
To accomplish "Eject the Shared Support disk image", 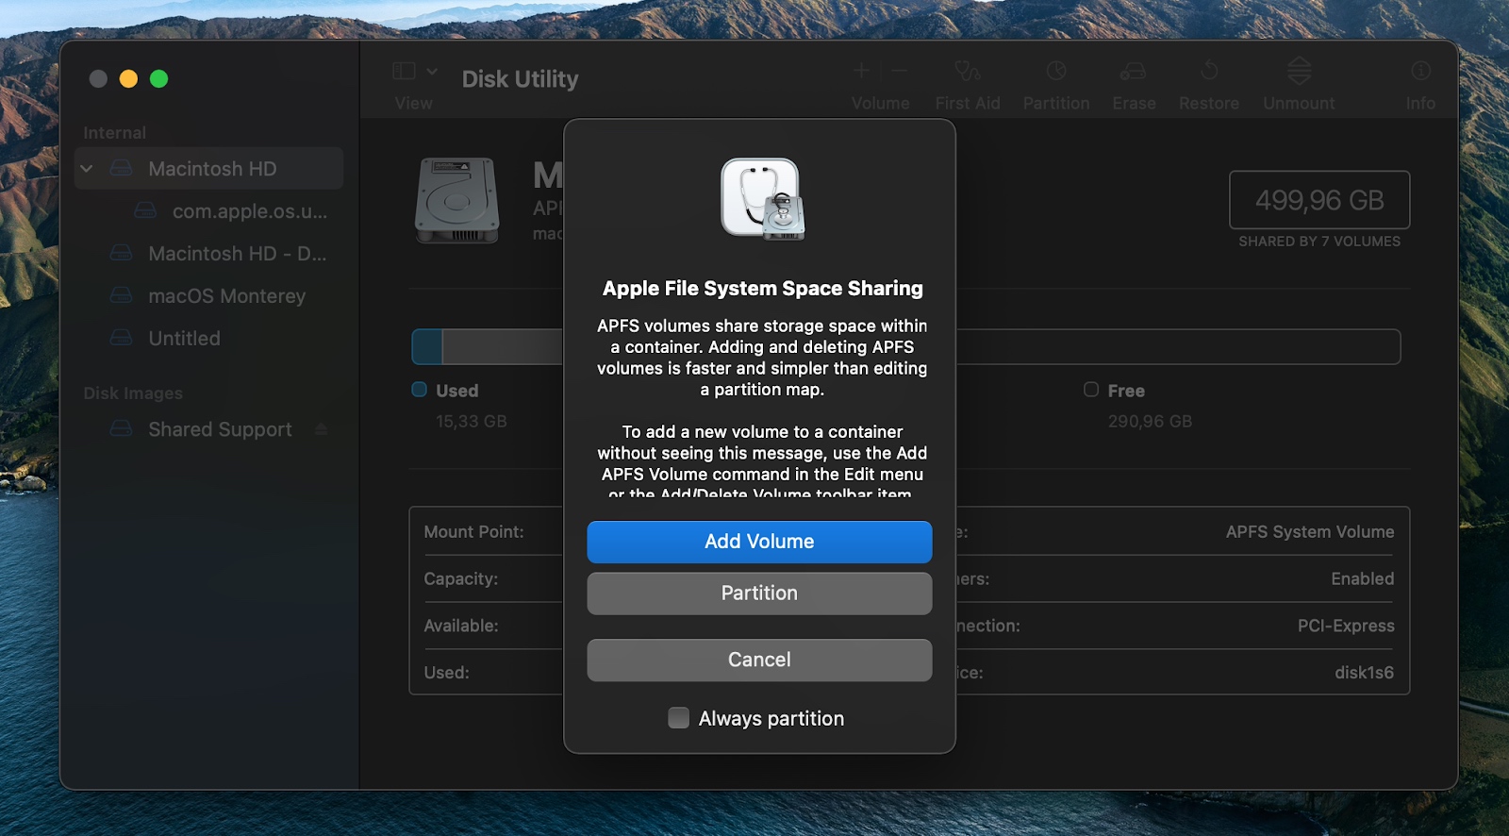I will pos(321,429).
